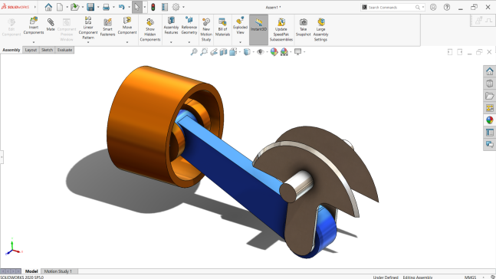Open the Help question mark icon
The width and height of the screenshot is (496, 279).
coord(447,7)
